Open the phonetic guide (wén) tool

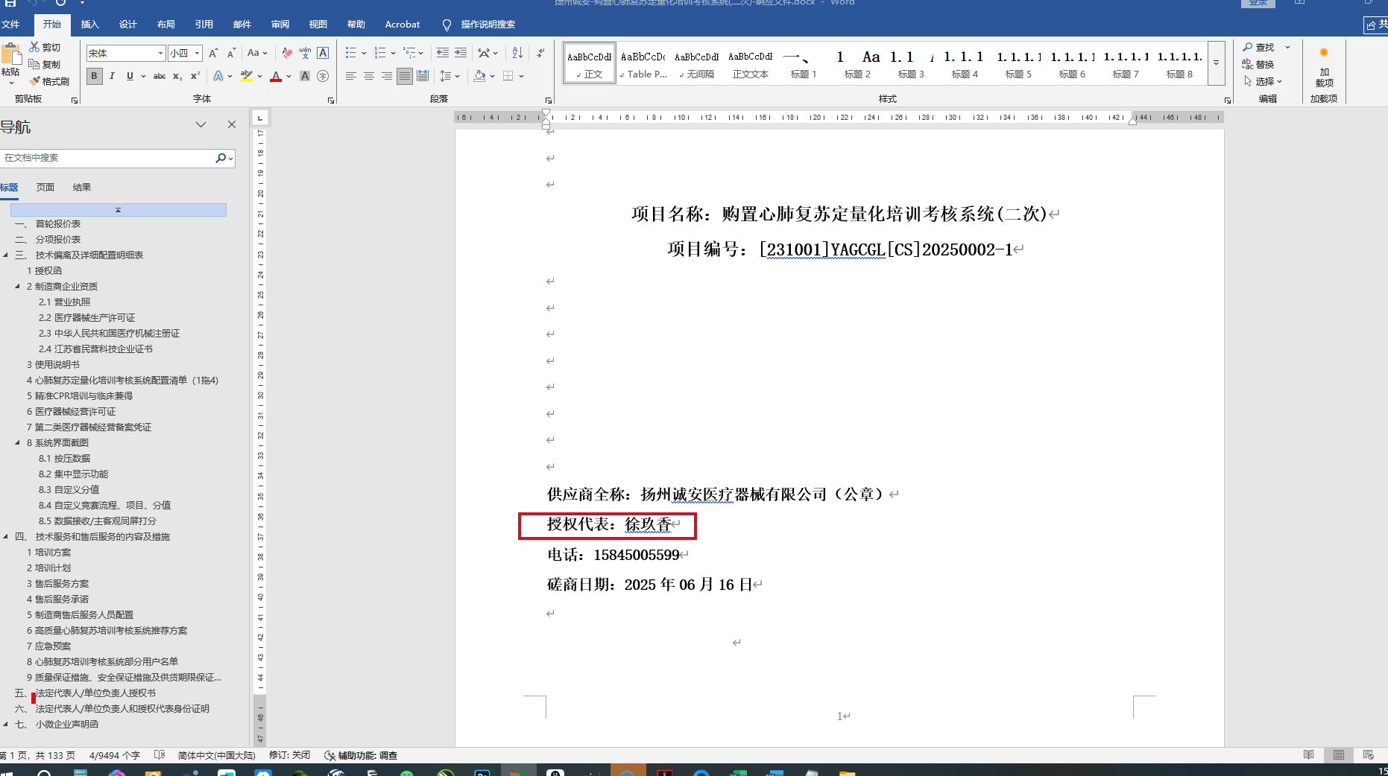(x=305, y=53)
